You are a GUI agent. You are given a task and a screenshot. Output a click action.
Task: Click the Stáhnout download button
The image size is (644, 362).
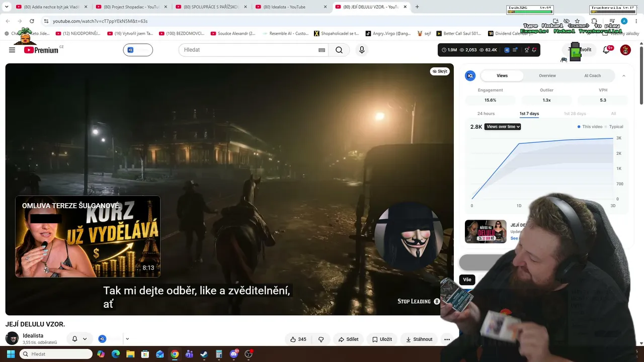tap(419, 339)
